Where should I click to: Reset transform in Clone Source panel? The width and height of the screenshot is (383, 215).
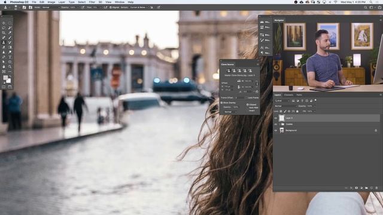(257, 91)
